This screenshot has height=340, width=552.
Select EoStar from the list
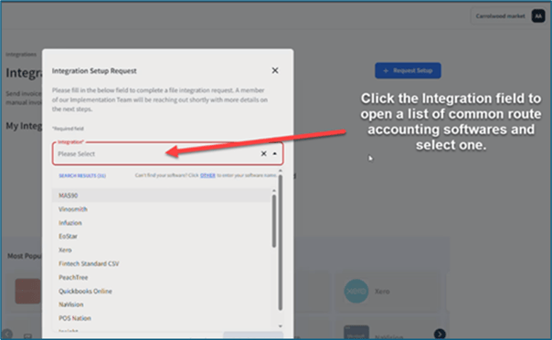(162, 236)
